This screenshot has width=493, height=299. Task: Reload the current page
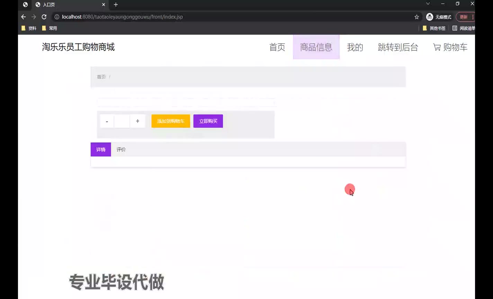pyautogui.click(x=44, y=17)
